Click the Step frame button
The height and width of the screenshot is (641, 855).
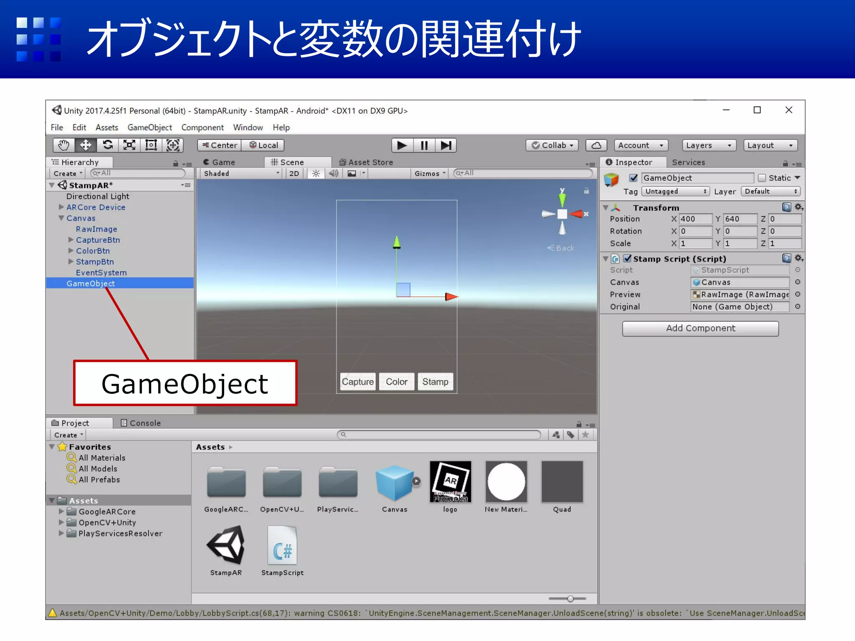click(x=446, y=145)
